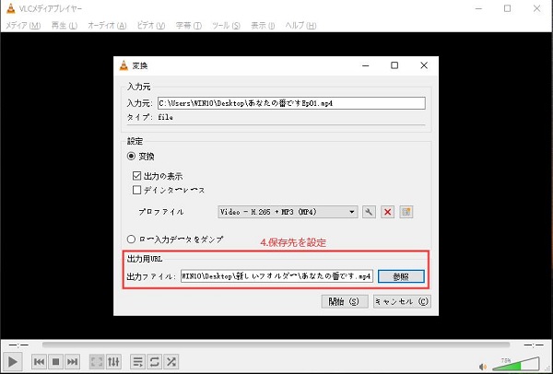Open the 再生 (L) menu

65,26
